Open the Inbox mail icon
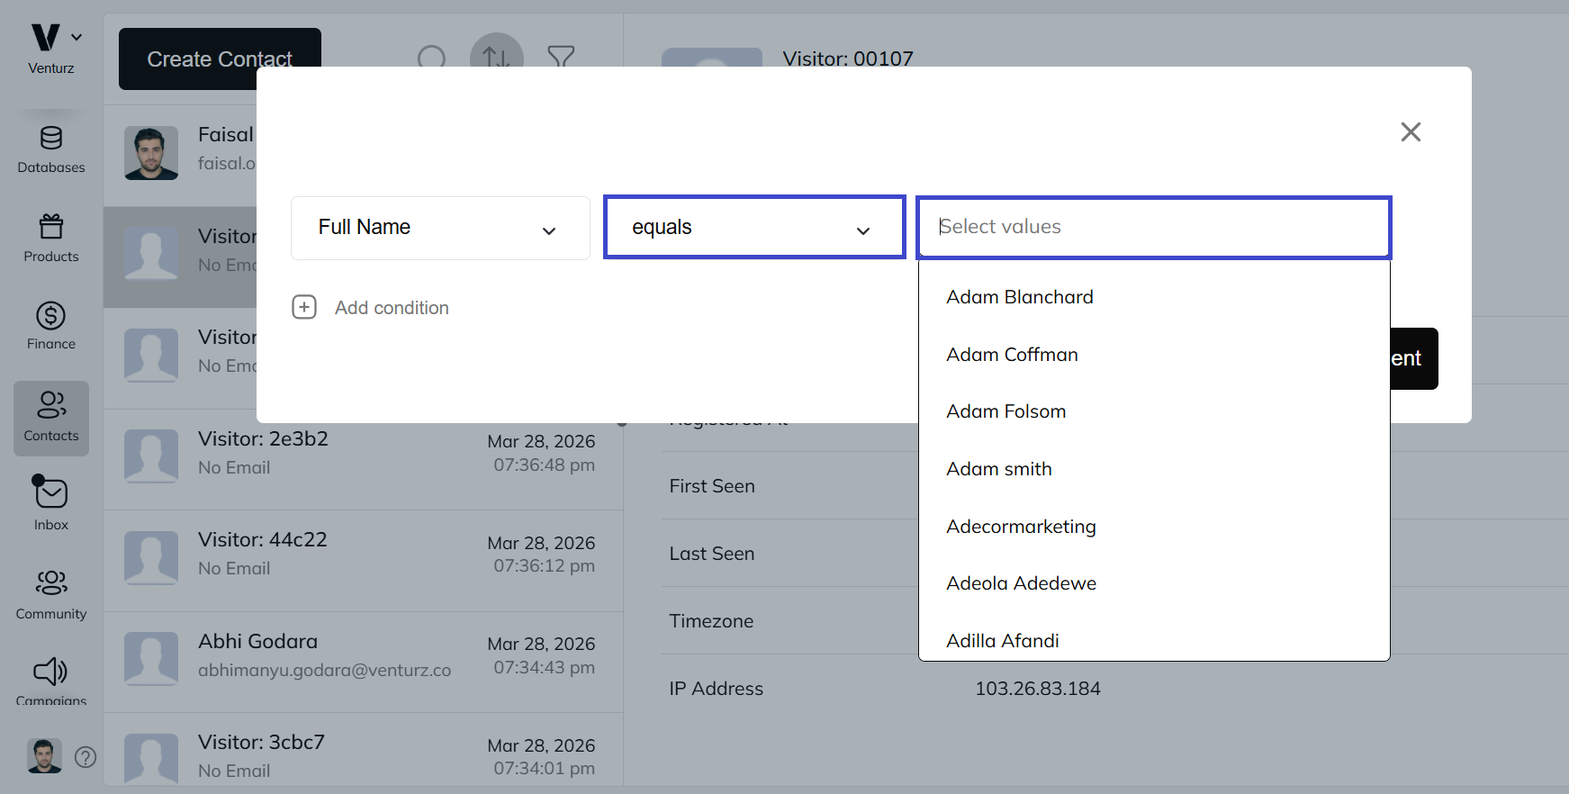This screenshot has width=1569, height=794. 51,494
